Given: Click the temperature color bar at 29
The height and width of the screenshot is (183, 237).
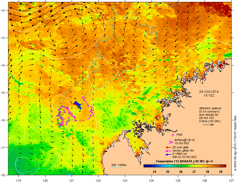Looking at the screenshot, I should pyautogui.click(x=221, y=166).
